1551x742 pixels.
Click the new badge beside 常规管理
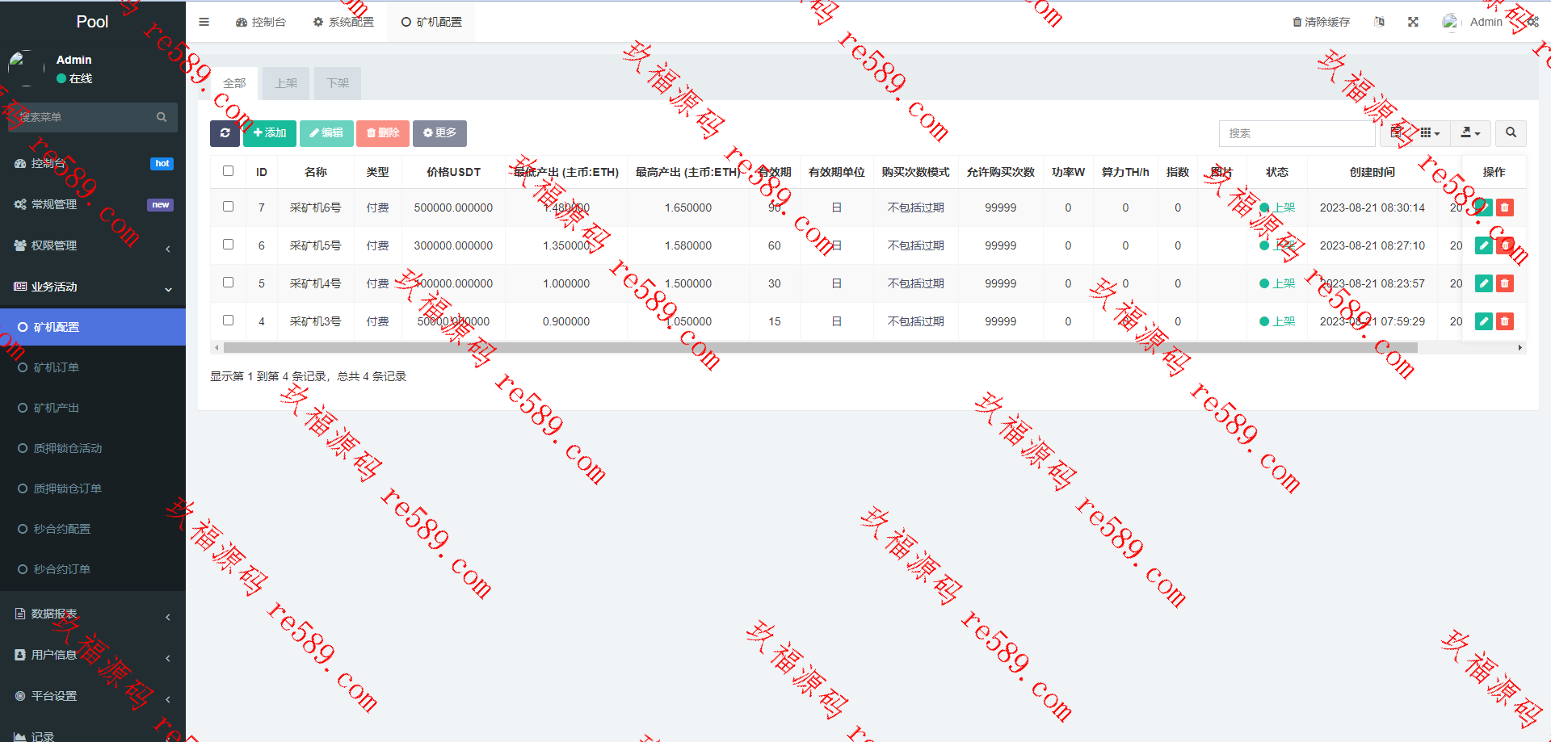coord(160,205)
